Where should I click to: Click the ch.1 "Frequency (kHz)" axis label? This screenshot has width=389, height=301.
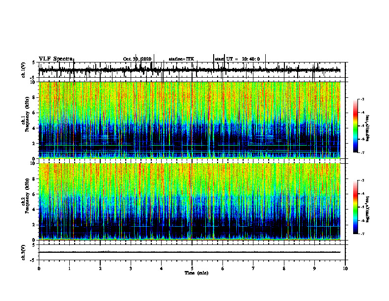tap(27, 115)
